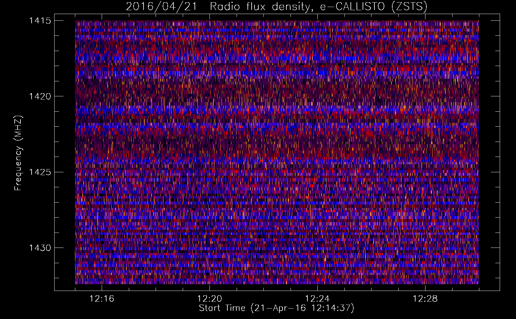Select the 1430 frequency axis label
The width and height of the screenshot is (516, 319).
(x=40, y=248)
